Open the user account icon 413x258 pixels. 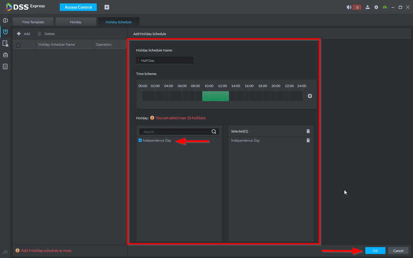(x=368, y=7)
